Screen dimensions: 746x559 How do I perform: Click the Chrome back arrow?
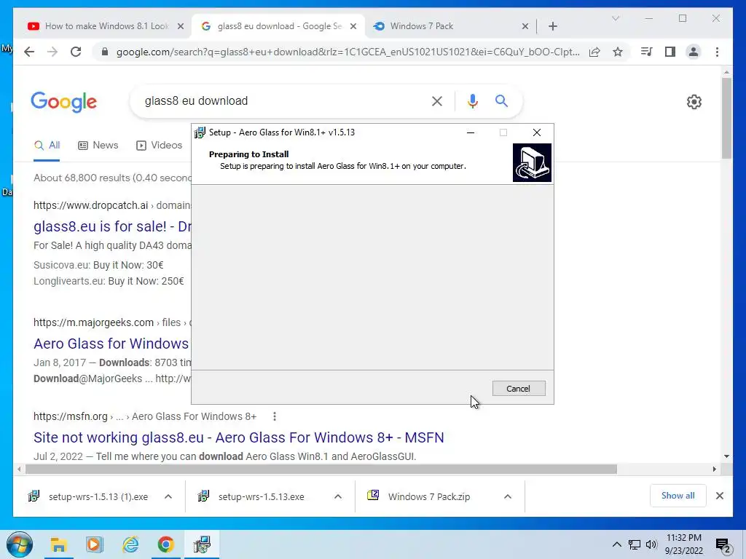[x=29, y=52]
